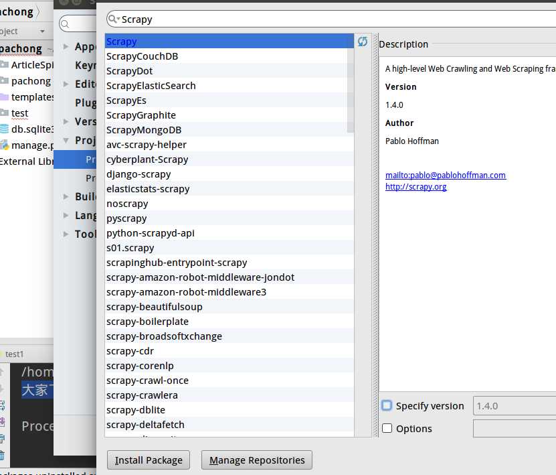Screen dimensions: 556x475
Task: Select the scrapy-dblite package
Action: (229, 409)
